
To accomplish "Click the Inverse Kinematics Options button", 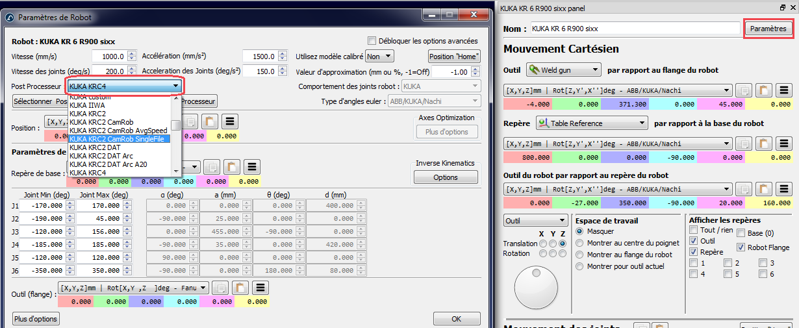I will pyautogui.click(x=446, y=177).
